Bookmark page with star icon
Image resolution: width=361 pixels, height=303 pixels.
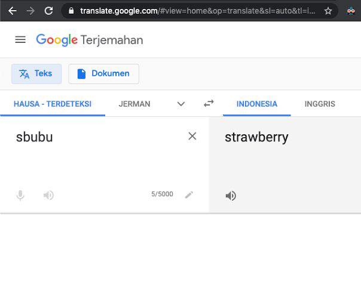(328, 11)
